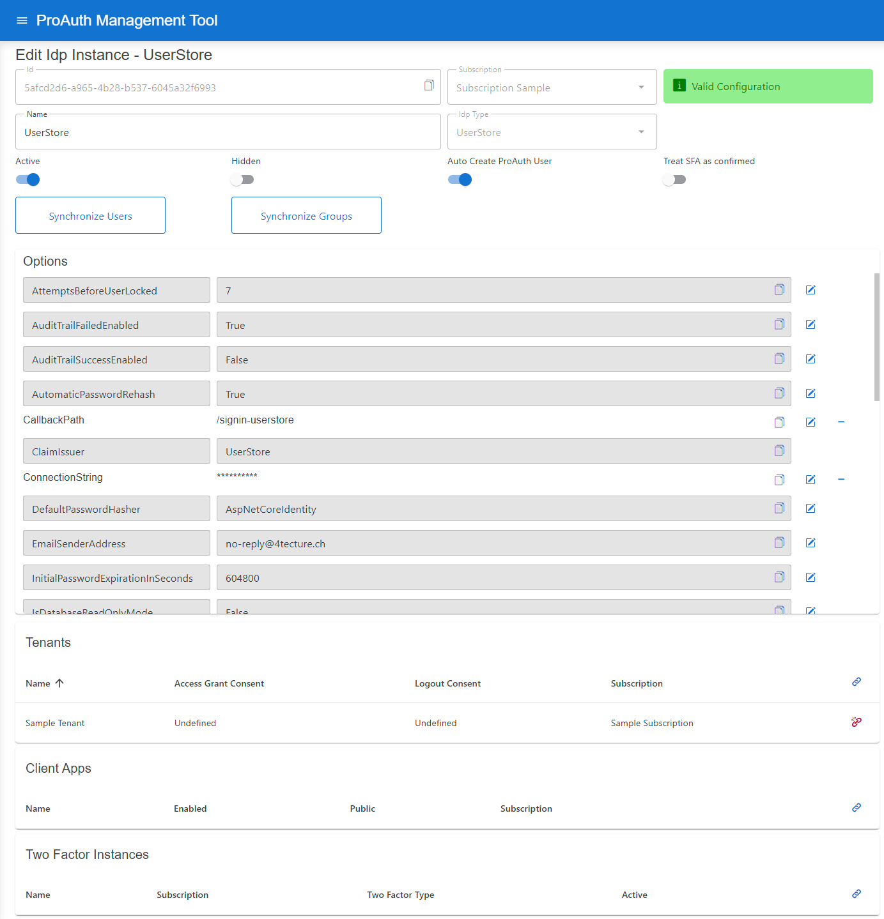Image resolution: width=884 pixels, height=919 pixels.
Task: Click the Two Factor Type column header
Action: pyautogui.click(x=401, y=895)
